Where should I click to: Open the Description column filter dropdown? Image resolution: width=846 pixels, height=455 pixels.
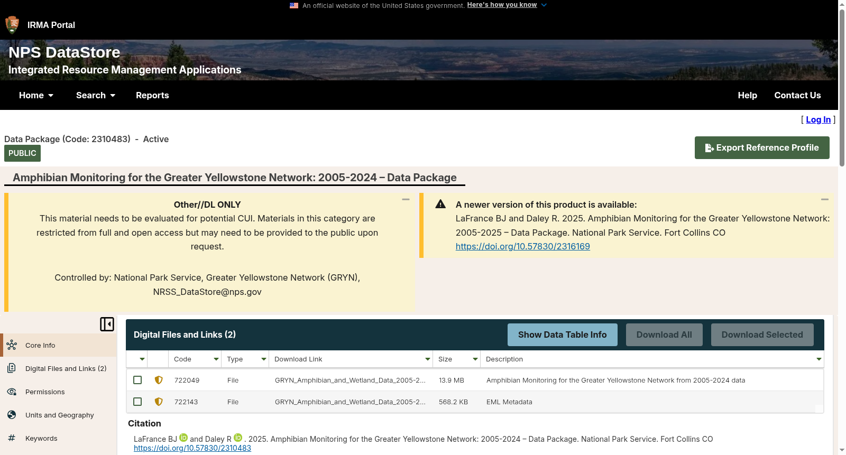[x=819, y=359]
